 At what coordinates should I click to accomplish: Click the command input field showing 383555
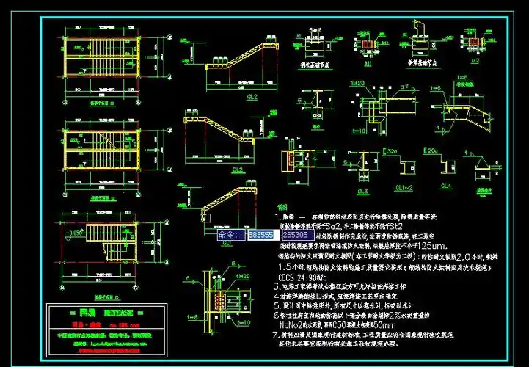click(x=261, y=235)
